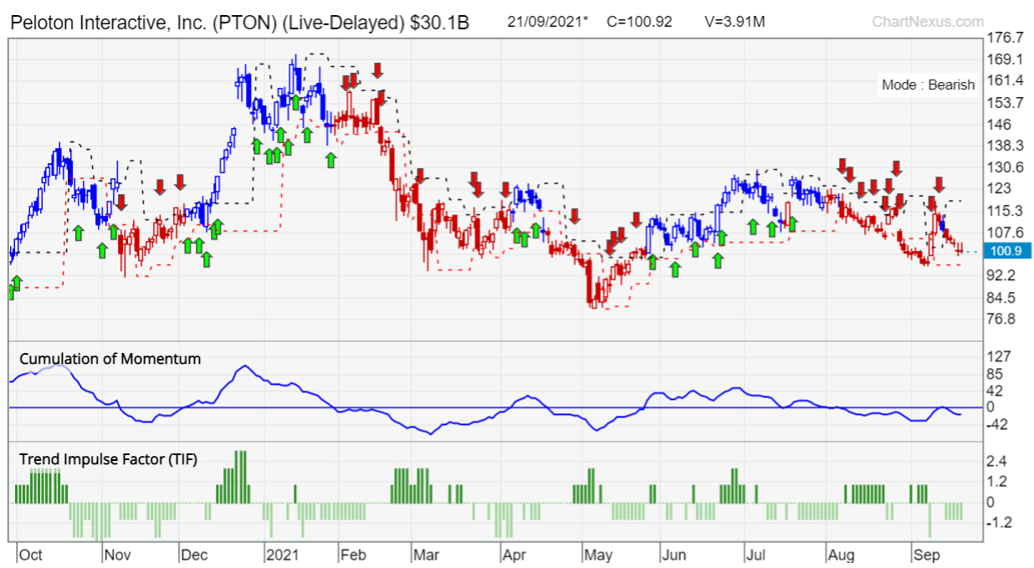Click the Jun label on the time axis
Image resolution: width=1034 pixels, height=568 pixels.
(x=673, y=555)
